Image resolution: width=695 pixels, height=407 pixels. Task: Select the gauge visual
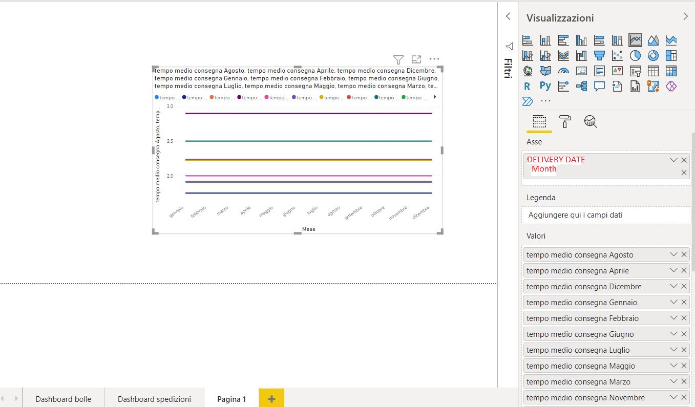tap(563, 71)
